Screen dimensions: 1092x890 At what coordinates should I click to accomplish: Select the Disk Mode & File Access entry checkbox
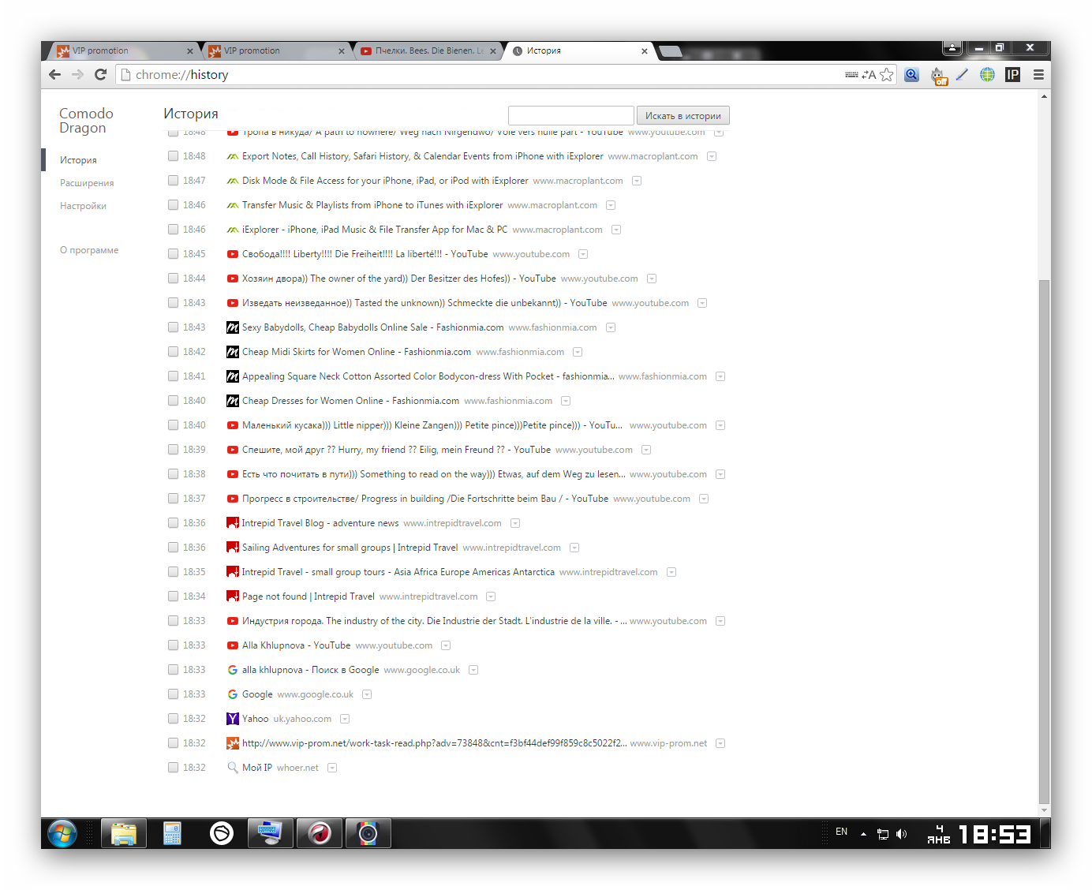[x=173, y=181]
